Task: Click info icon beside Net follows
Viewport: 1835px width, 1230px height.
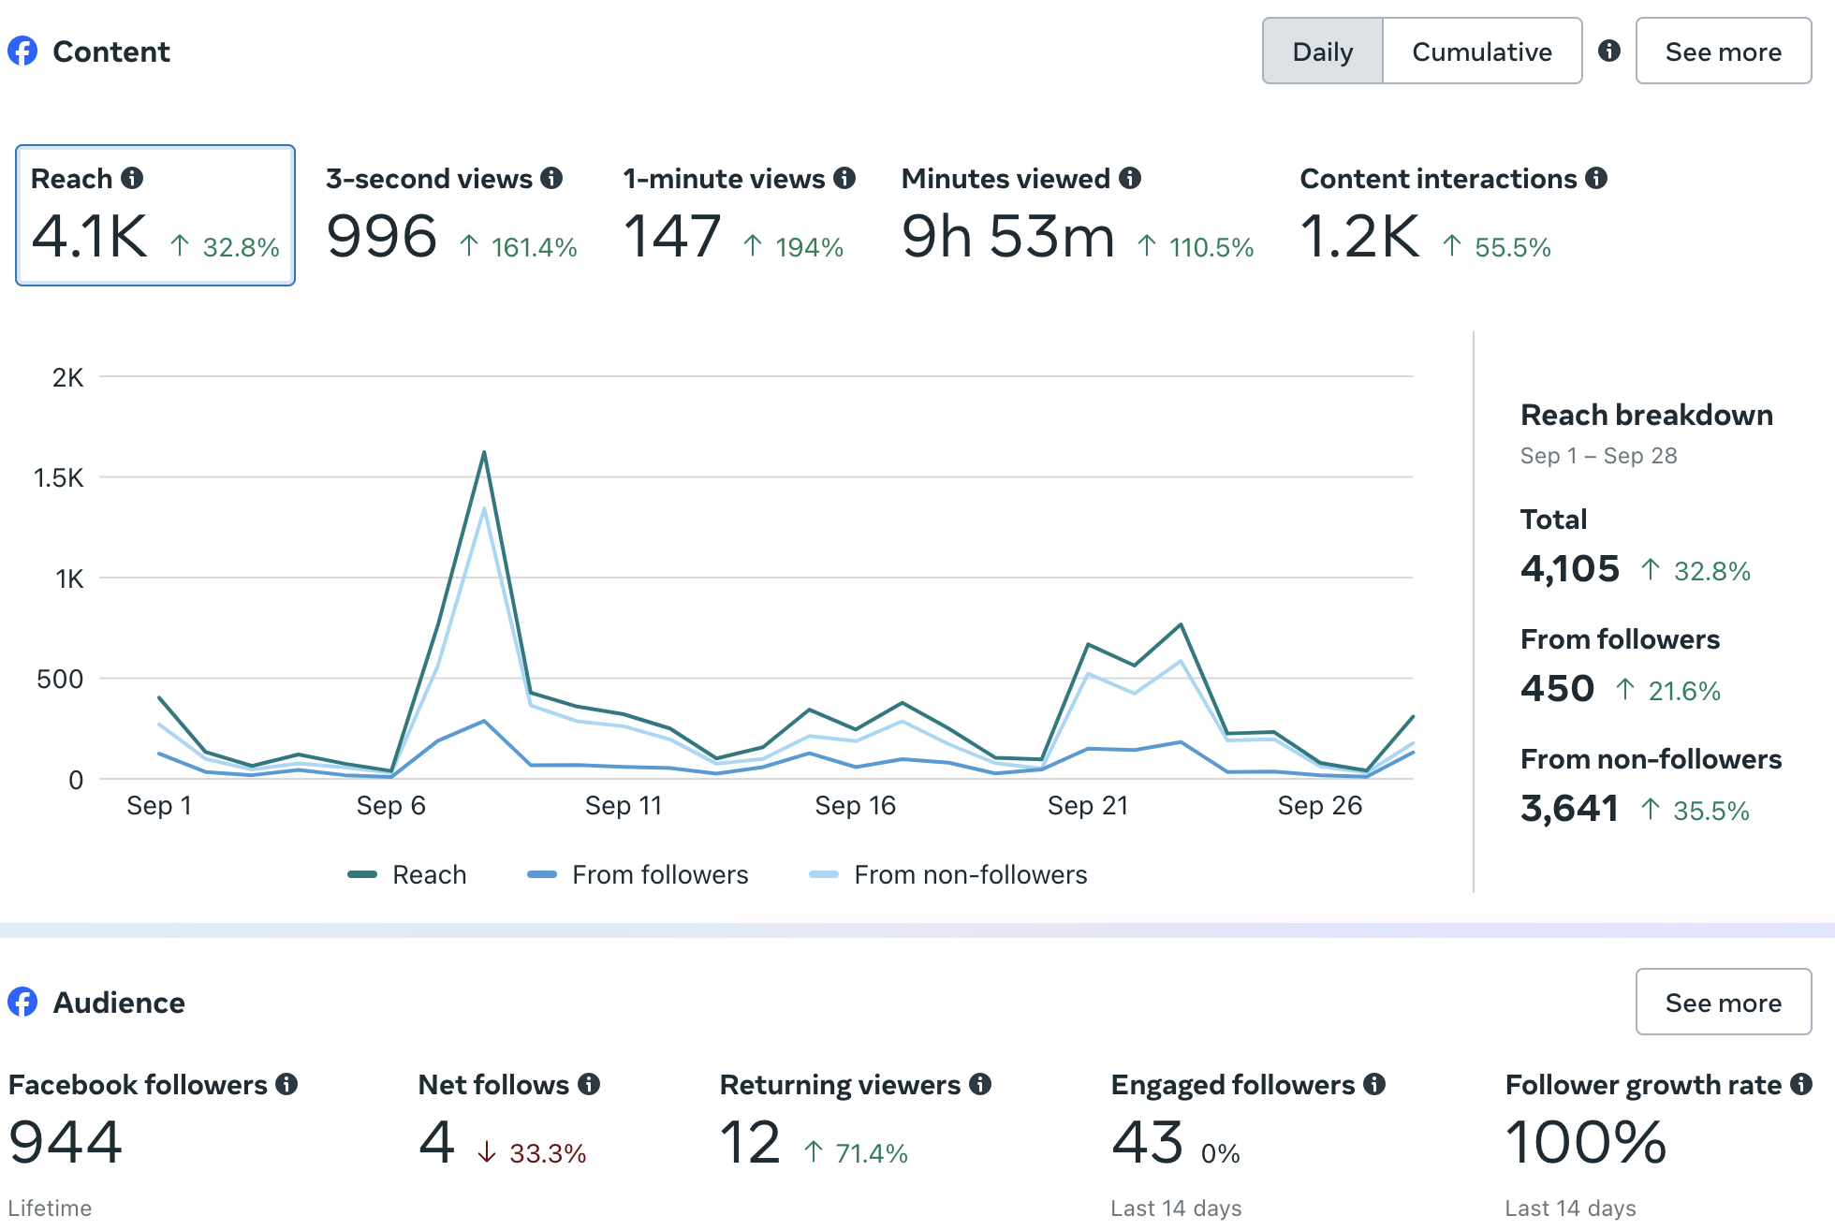Action: click(589, 1084)
